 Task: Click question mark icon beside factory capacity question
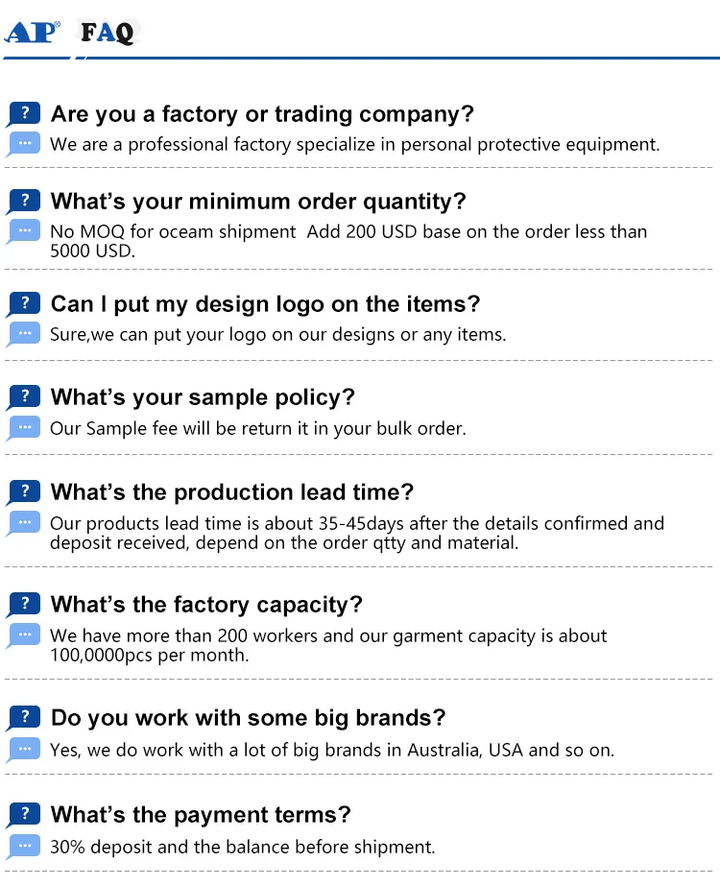click(24, 605)
